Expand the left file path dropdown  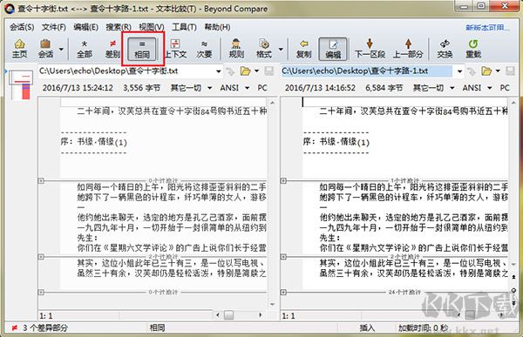coord(219,71)
